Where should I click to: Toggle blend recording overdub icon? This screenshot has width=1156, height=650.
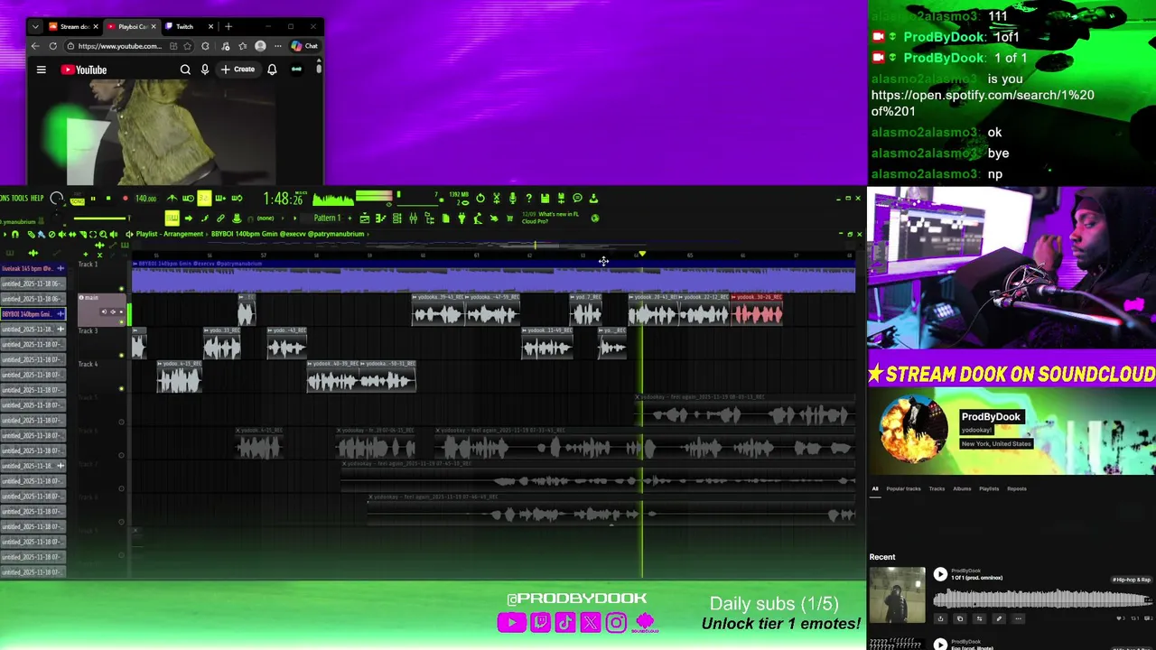coord(220,199)
